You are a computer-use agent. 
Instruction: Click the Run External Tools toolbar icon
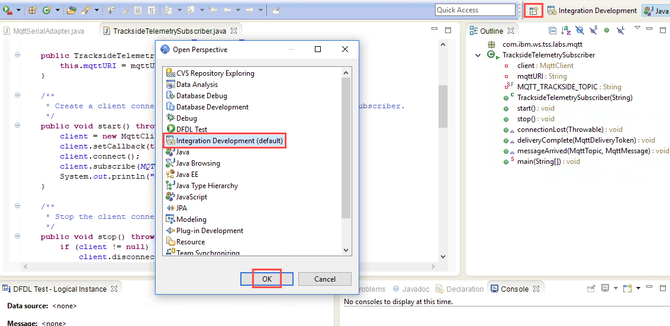7,10
